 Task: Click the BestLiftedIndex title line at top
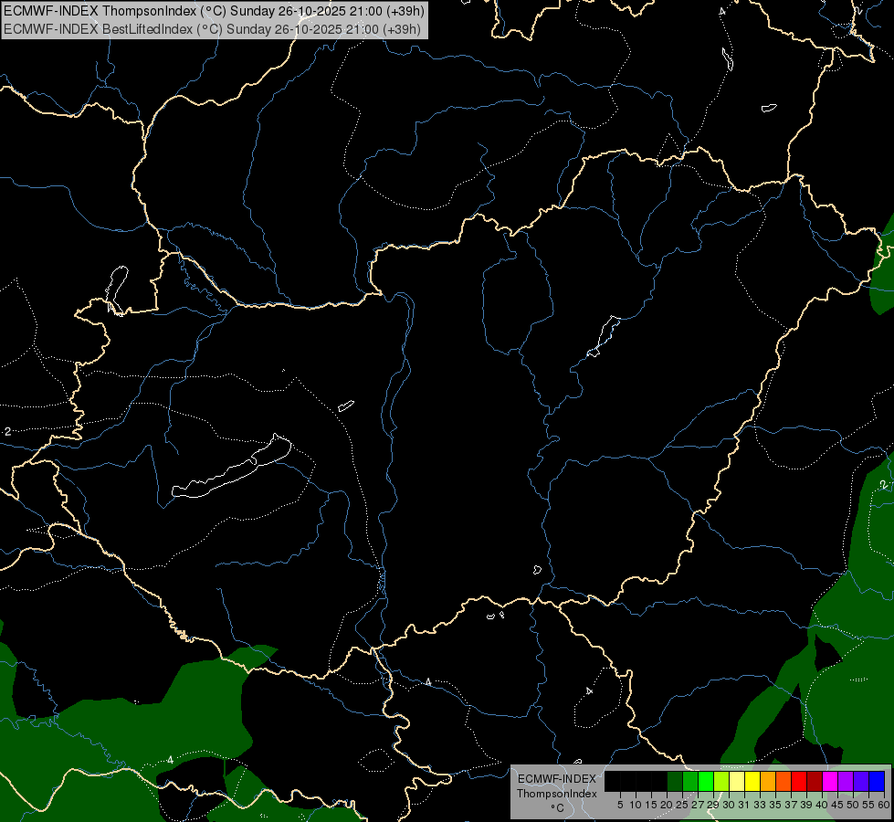click(x=212, y=28)
